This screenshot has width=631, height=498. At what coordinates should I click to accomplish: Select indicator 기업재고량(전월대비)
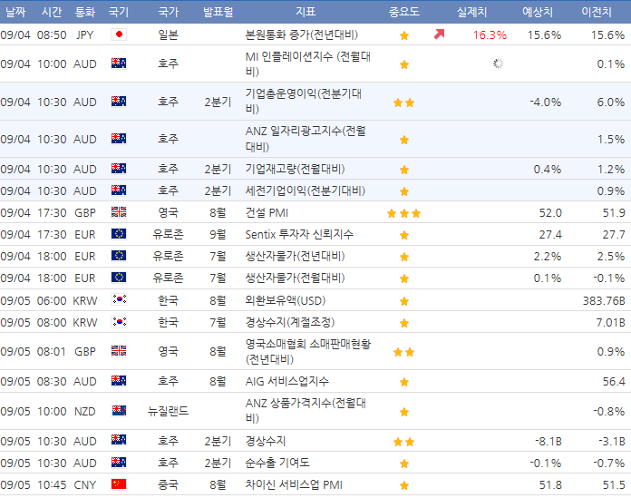(295, 169)
